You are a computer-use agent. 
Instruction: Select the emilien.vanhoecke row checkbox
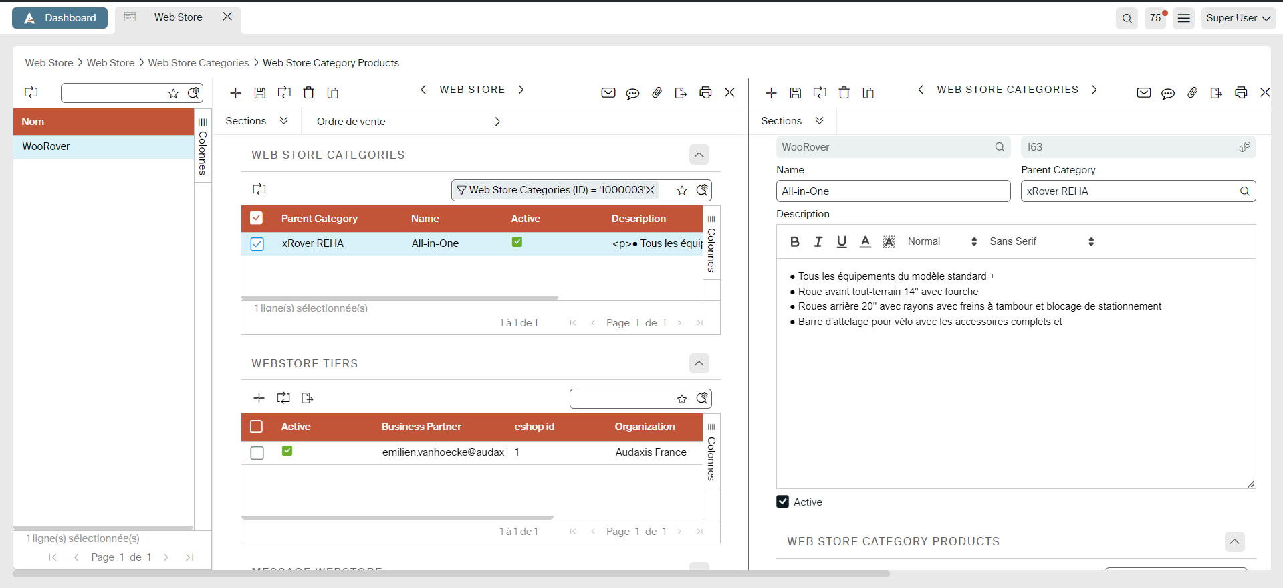click(257, 453)
